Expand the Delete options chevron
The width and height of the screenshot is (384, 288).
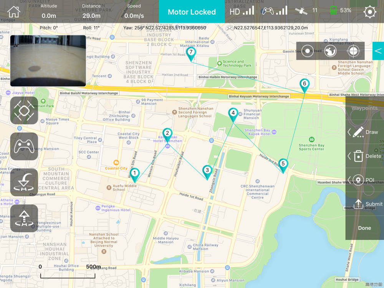[x=349, y=156]
